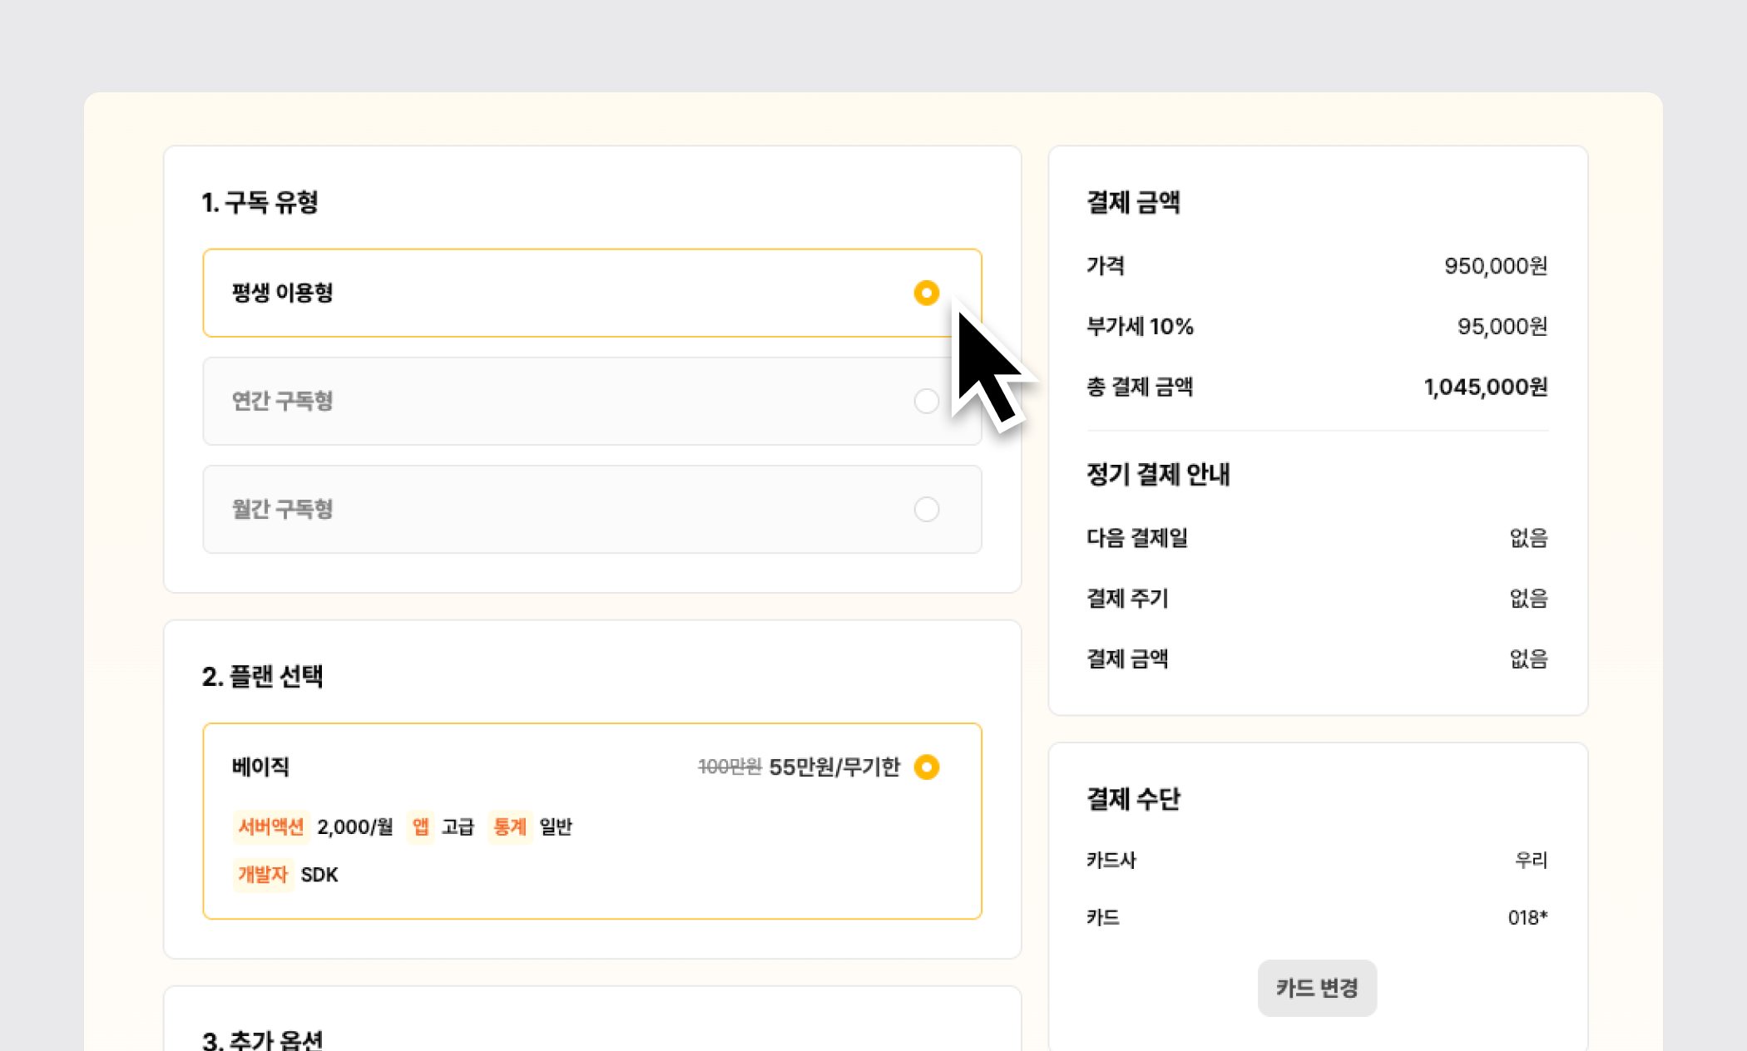Click the 통계 feature tag
1747x1051 pixels.
pyautogui.click(x=509, y=826)
